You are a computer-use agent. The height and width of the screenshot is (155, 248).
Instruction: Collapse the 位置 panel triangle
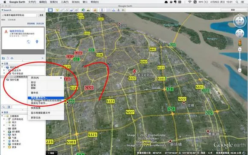pos(2,63)
